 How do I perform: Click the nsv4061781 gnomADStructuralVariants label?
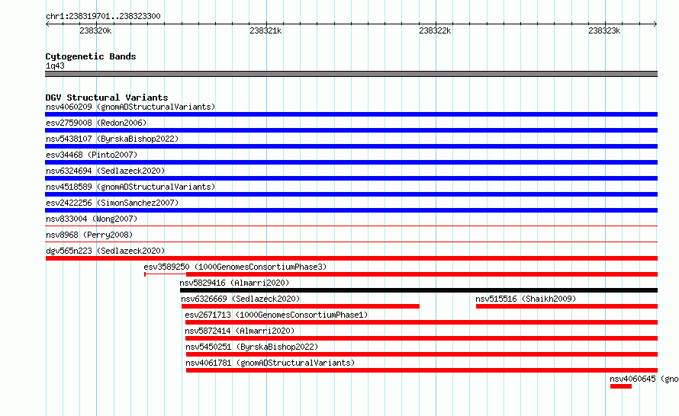pos(270,363)
